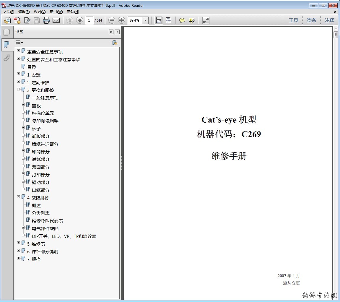Collapse the '4. 故障排除' bookmark

[19, 197]
